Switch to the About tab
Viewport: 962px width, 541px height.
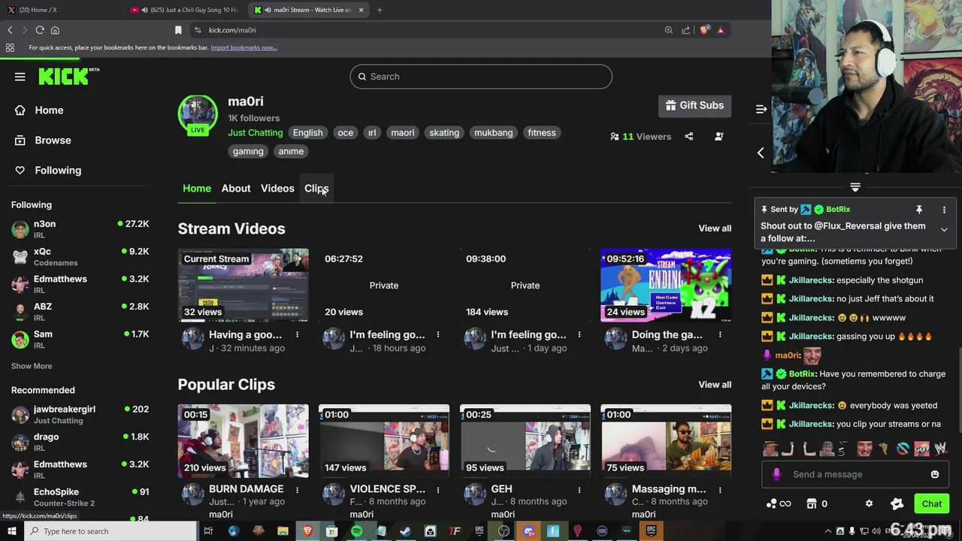click(x=236, y=189)
